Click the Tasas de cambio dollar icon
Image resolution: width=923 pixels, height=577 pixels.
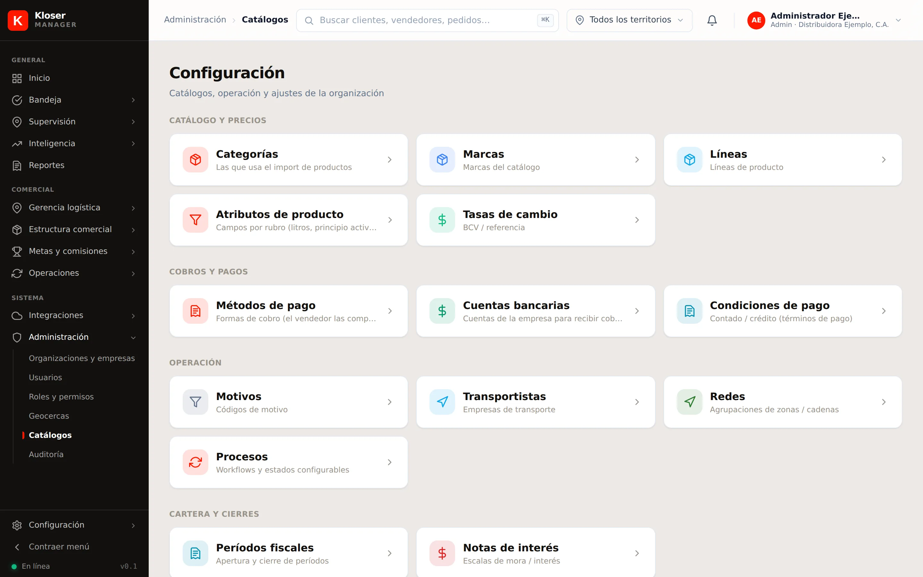pyautogui.click(x=442, y=220)
